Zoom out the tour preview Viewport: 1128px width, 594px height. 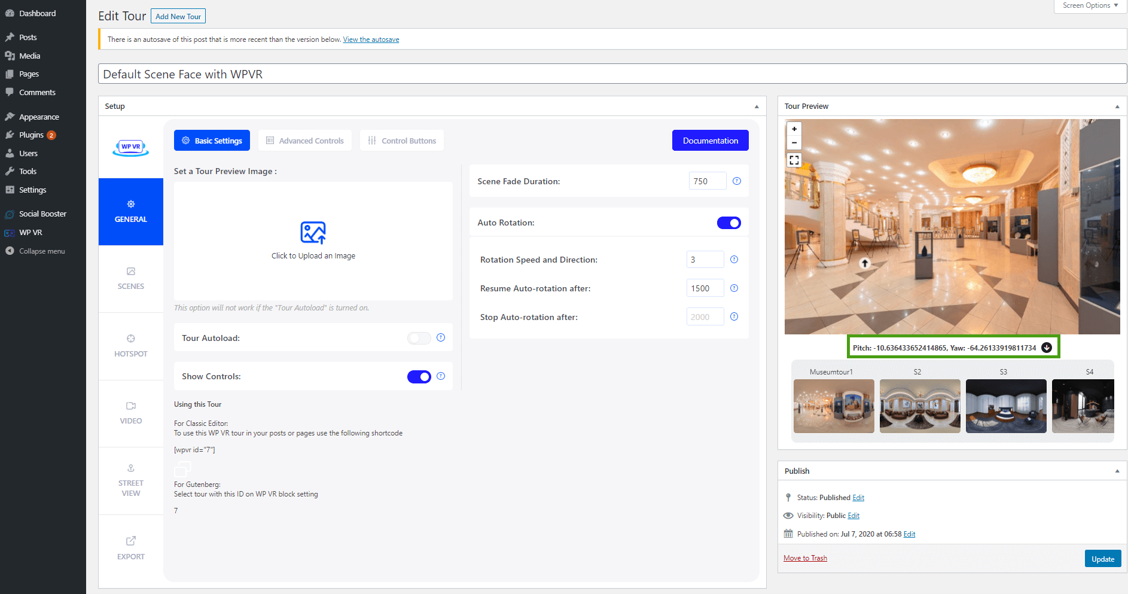[794, 142]
